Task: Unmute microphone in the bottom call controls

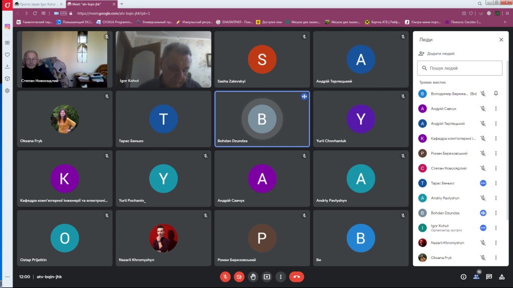Action: 225,276
